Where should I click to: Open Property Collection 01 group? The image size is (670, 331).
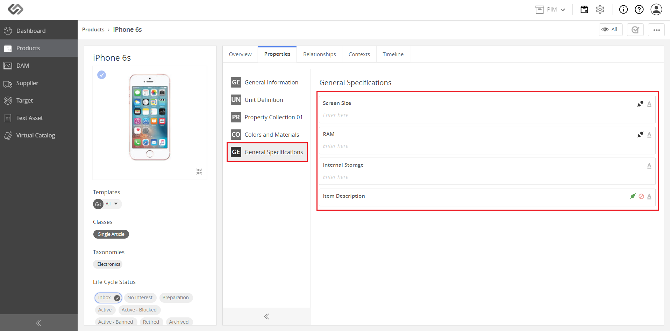(267, 117)
